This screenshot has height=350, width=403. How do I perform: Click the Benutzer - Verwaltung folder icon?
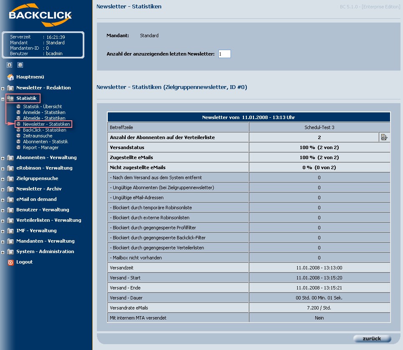(10, 210)
